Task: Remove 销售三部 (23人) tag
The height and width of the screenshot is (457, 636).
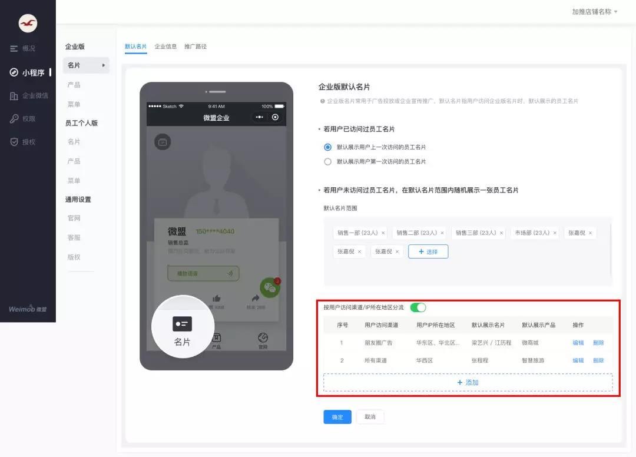Action: click(501, 233)
